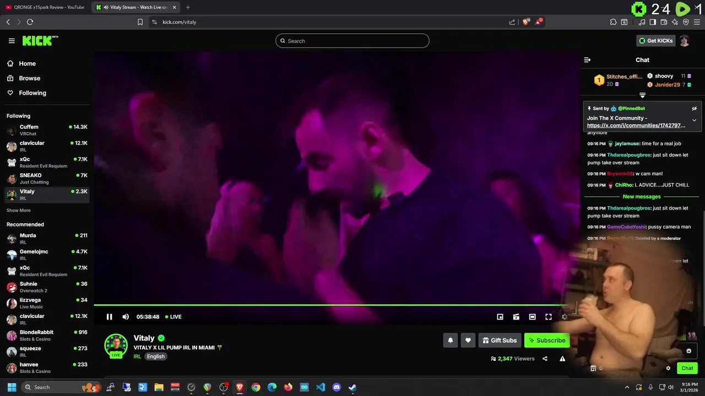705x396 pixels.
Task: Focus the Kick search field
Action: (352, 41)
